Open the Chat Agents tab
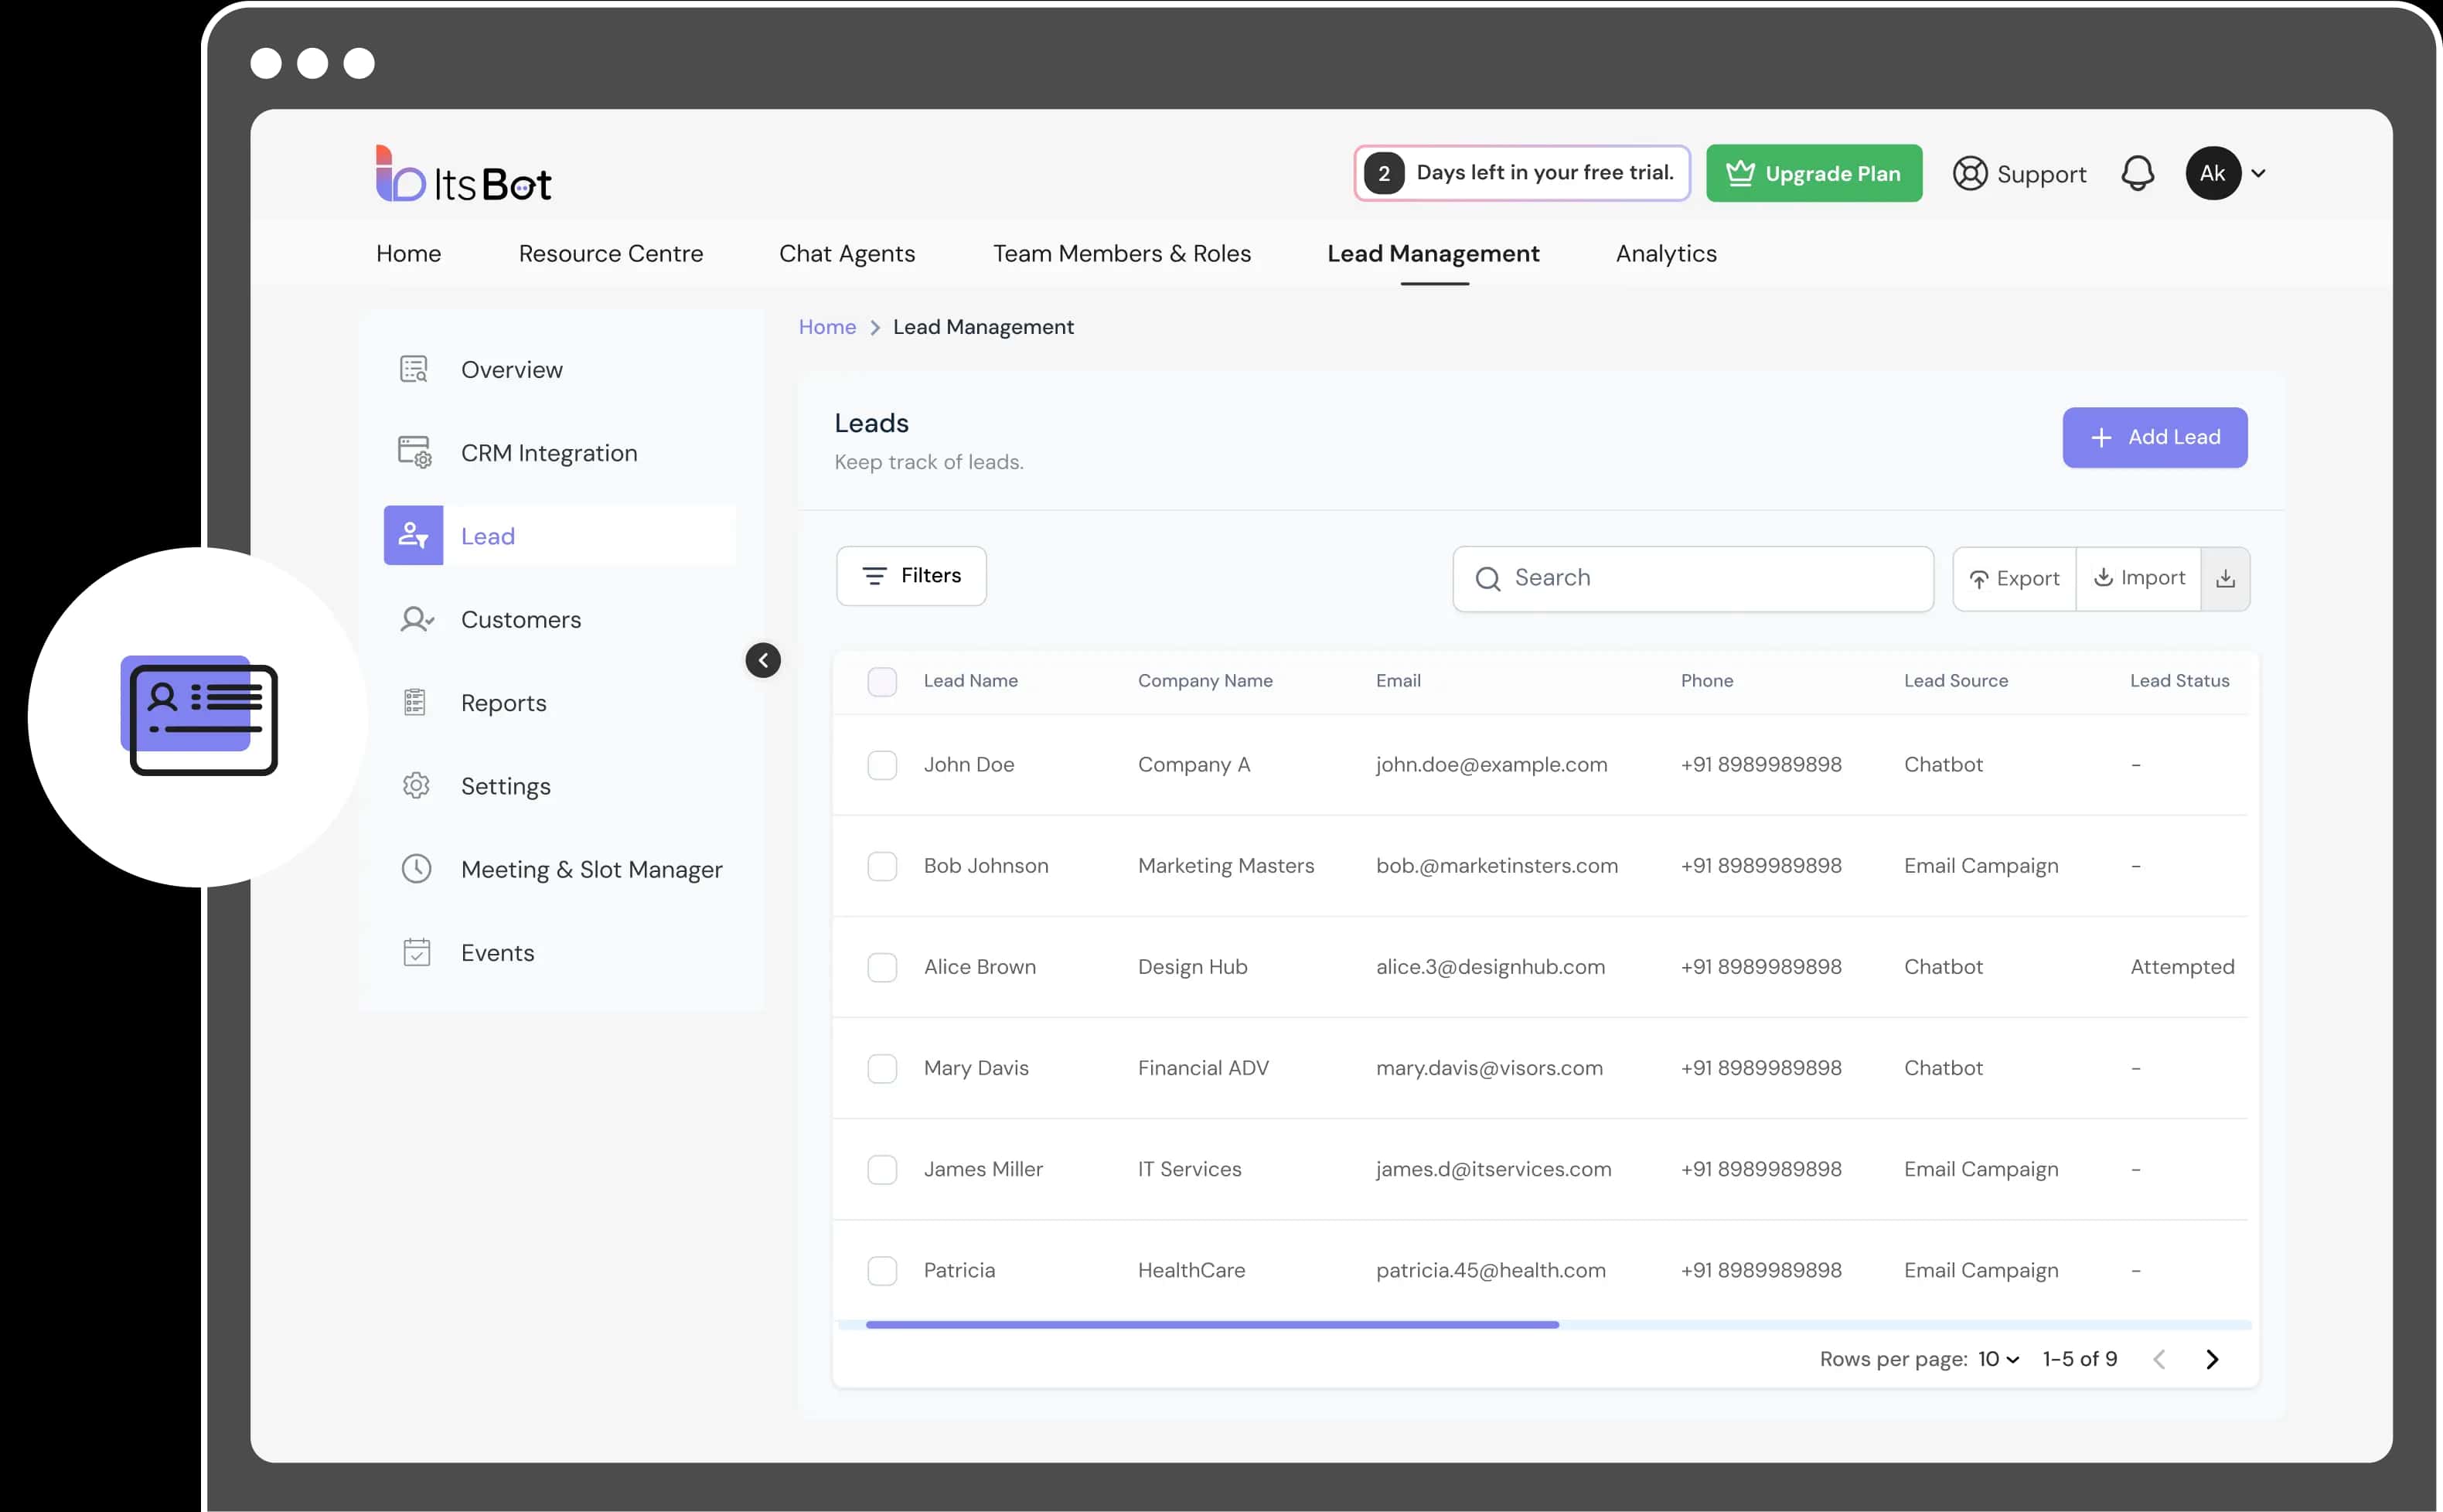 (846, 254)
